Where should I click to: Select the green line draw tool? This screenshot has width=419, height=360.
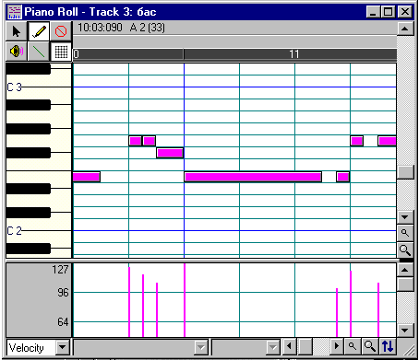pos(39,52)
